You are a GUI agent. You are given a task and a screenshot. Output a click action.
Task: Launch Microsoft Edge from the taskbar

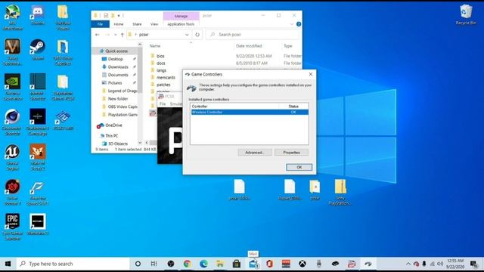(x=203, y=264)
